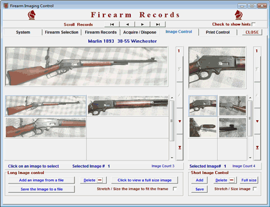Go to previous record arrow

pos(127,24)
